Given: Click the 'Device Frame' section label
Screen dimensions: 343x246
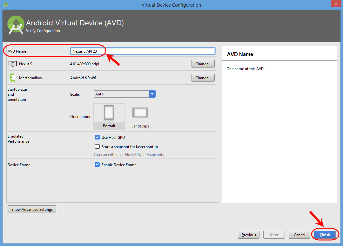Looking at the screenshot, I should point(19,165).
